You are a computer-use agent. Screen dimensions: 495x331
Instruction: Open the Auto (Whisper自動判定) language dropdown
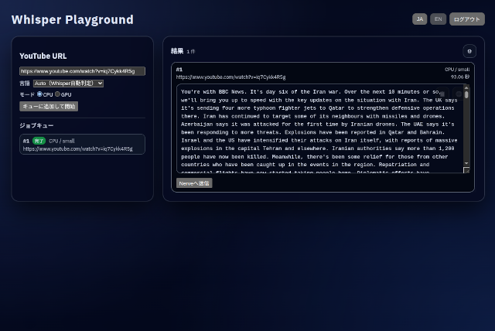(68, 83)
